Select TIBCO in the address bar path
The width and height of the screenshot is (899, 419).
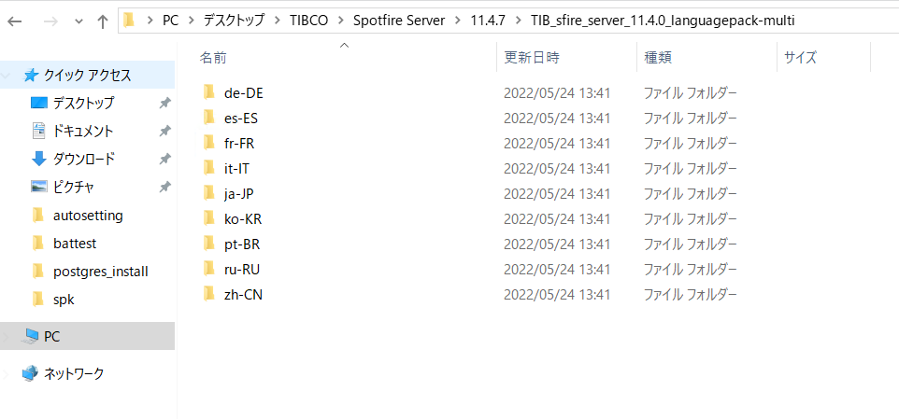[x=308, y=21]
